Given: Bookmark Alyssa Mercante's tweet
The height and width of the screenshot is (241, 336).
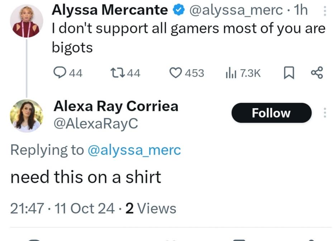Looking at the screenshot, I should coord(289,73).
